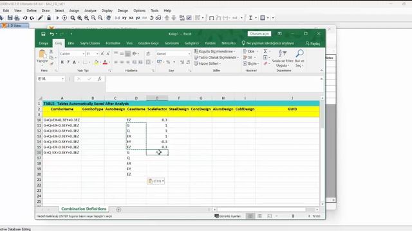
Task: Click the Excel save icon
Action: point(43,34)
